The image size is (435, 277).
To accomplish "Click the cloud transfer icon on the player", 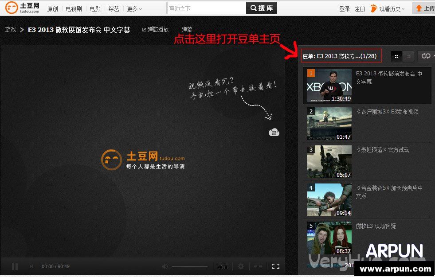I will (x=274, y=132).
